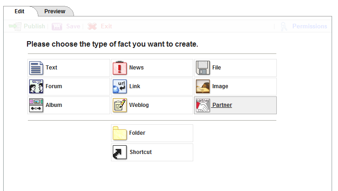Screen dimensions: 338x191
Task: Choose the Forum icon
Action: (x=36, y=86)
